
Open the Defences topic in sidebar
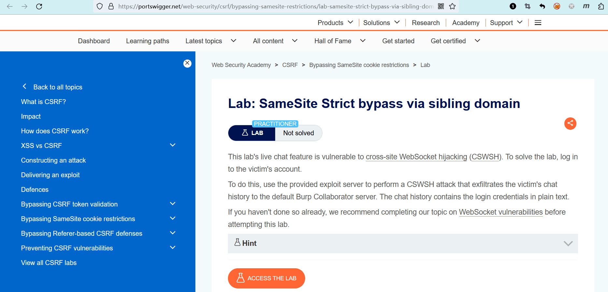[35, 190]
